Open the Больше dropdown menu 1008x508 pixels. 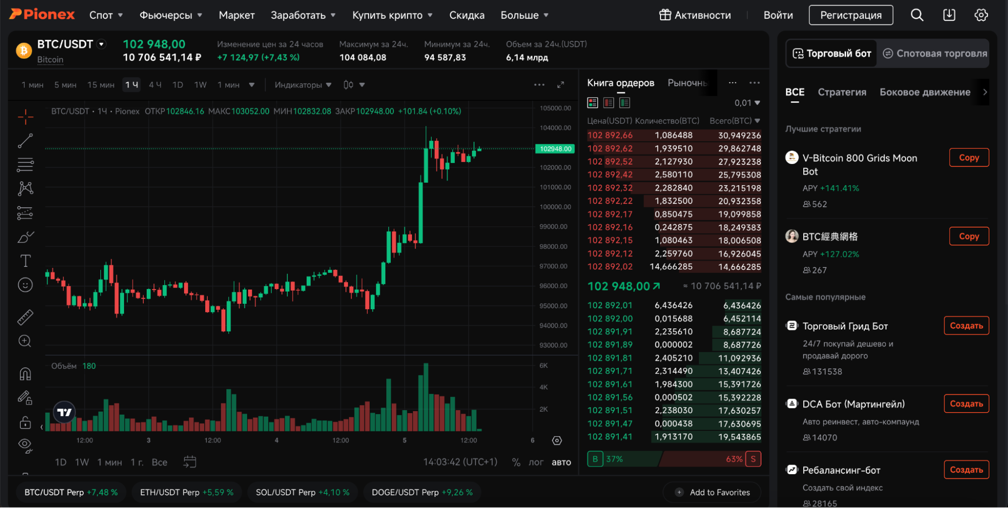524,15
